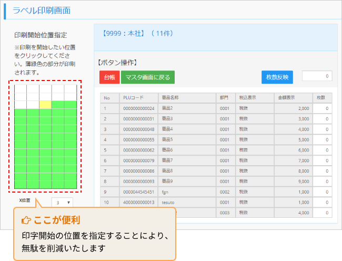The height and width of the screenshot is (261, 342).
Task: Select the yellow start-position cell in the grid
Action: click(x=45, y=105)
